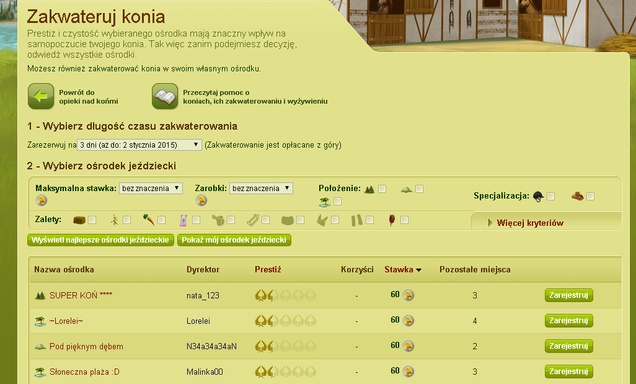The height and width of the screenshot is (384, 636).
Task: Click hay bale icon in Zalety
Action: tap(79, 220)
